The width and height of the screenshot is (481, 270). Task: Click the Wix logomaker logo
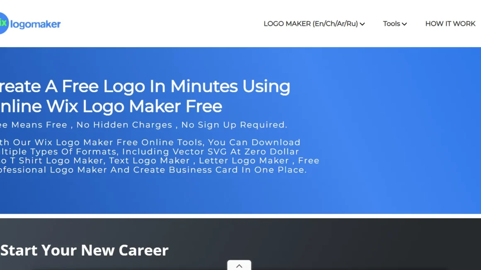tap(30, 24)
